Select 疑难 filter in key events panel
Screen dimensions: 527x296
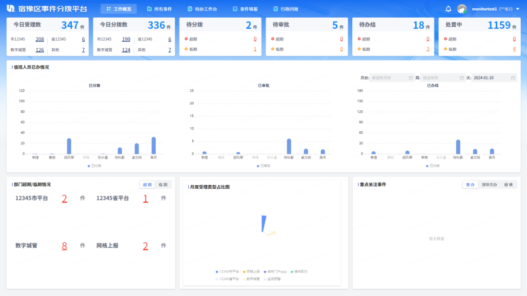508,185
